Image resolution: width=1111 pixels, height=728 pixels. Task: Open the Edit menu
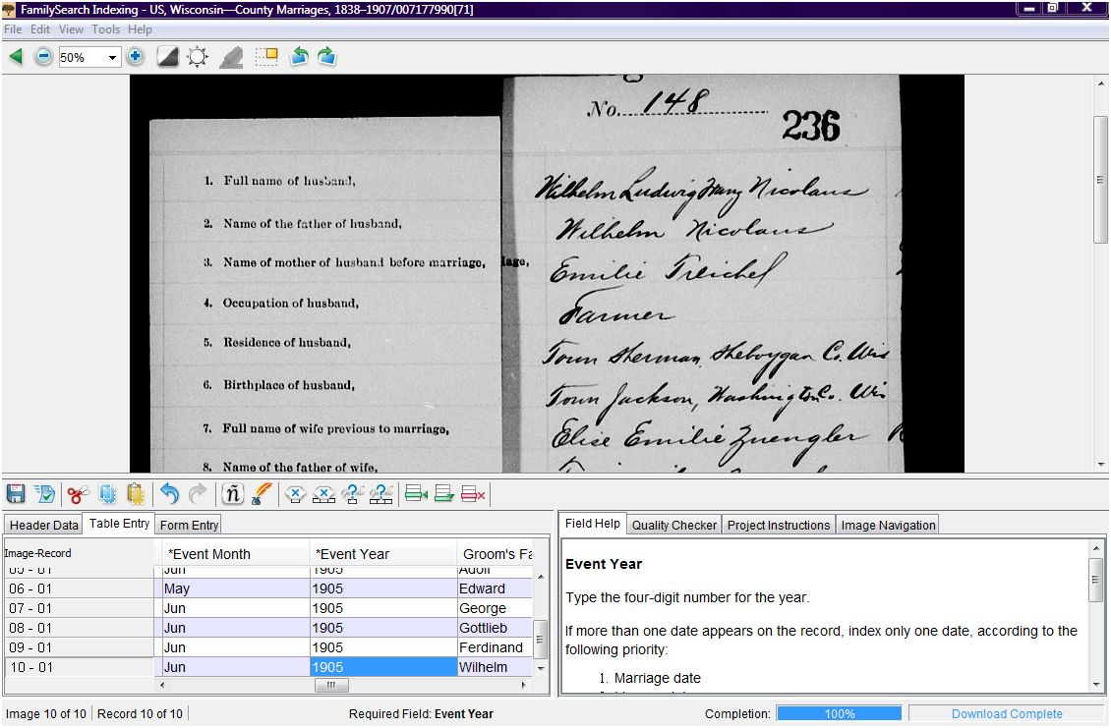tap(39, 29)
